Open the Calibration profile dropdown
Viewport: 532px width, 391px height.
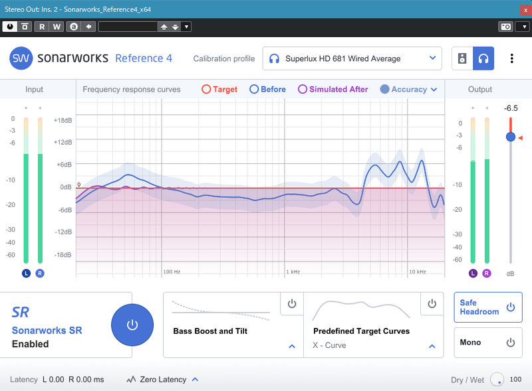coord(352,58)
